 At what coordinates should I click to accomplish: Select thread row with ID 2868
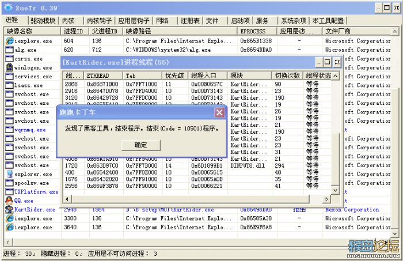[x=197, y=84]
